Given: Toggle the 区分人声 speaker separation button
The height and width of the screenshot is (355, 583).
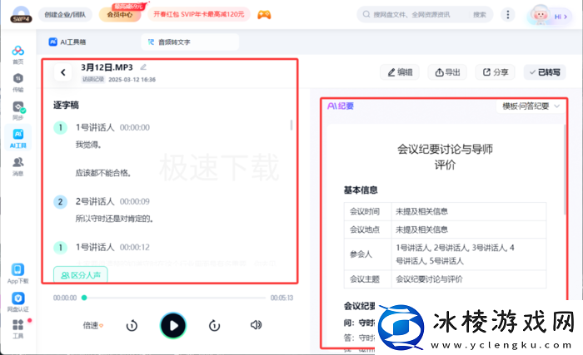Looking at the screenshot, I should click(81, 275).
